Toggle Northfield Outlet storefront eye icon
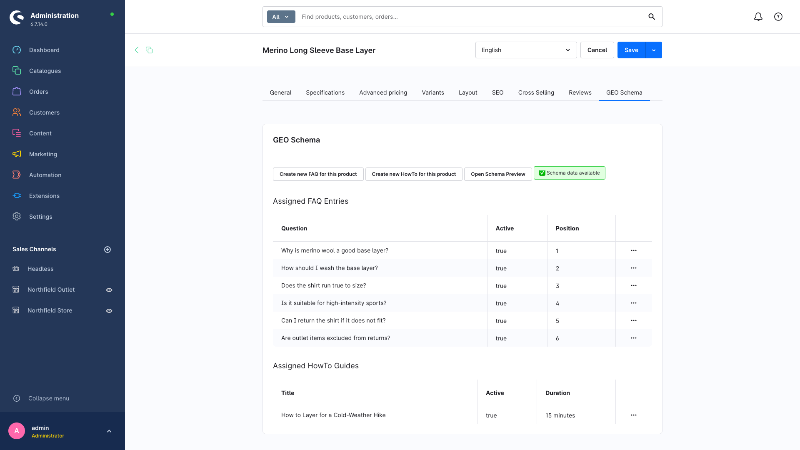Image resolution: width=800 pixels, height=450 pixels. [x=109, y=290]
